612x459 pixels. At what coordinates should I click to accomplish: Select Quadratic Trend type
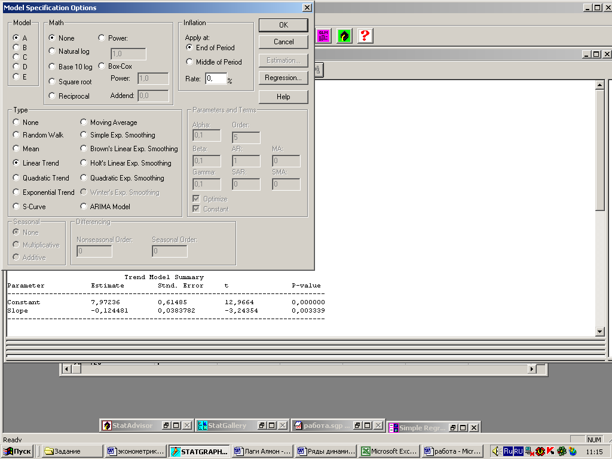click(16, 178)
